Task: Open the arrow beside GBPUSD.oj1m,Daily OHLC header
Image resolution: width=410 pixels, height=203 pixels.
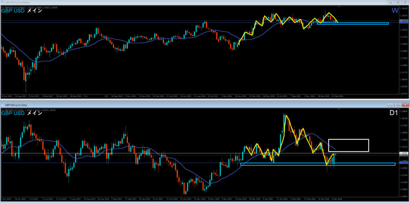Action: click(x=3, y=110)
